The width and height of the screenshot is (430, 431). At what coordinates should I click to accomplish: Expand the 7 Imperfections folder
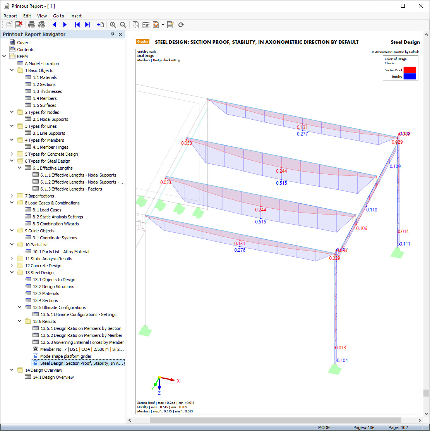tap(12, 196)
